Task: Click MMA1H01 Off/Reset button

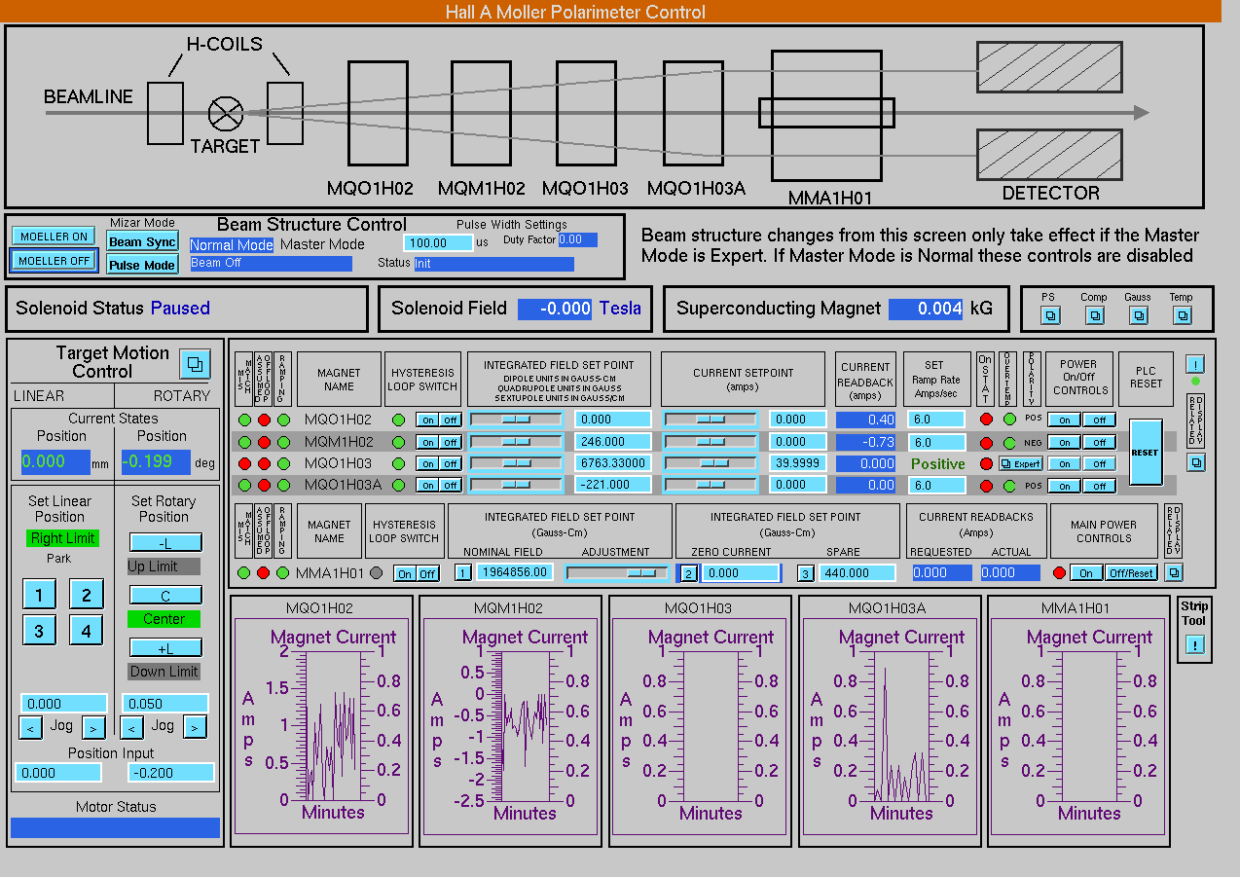Action: pyautogui.click(x=1133, y=573)
